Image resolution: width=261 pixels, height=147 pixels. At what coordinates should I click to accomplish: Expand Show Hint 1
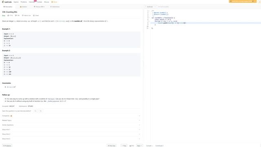tap(71, 129)
